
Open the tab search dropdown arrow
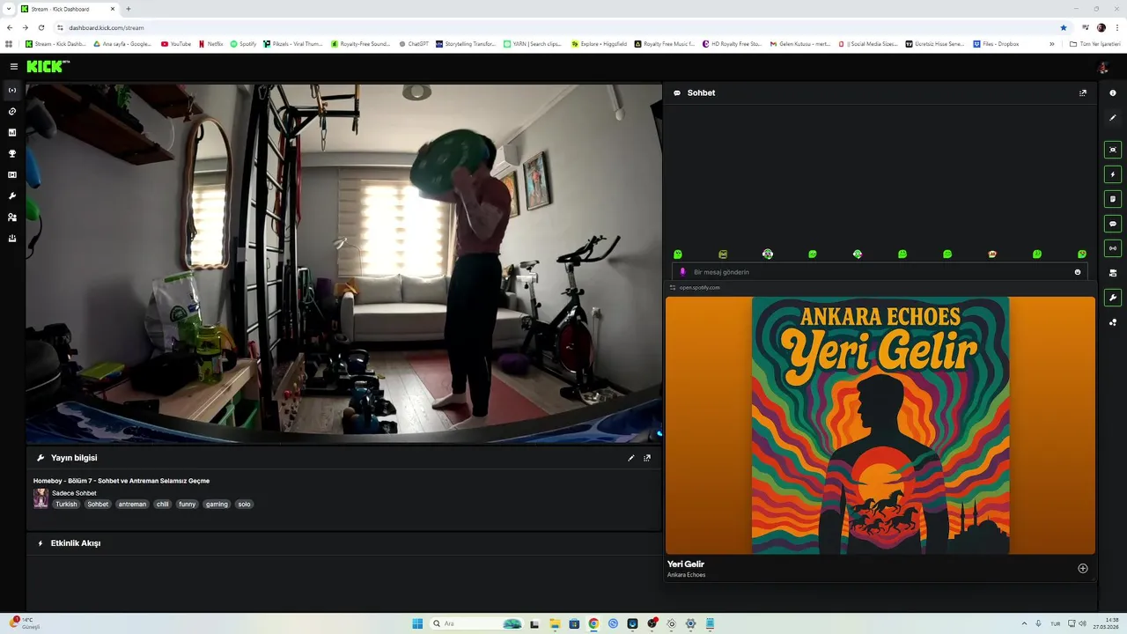click(8, 9)
